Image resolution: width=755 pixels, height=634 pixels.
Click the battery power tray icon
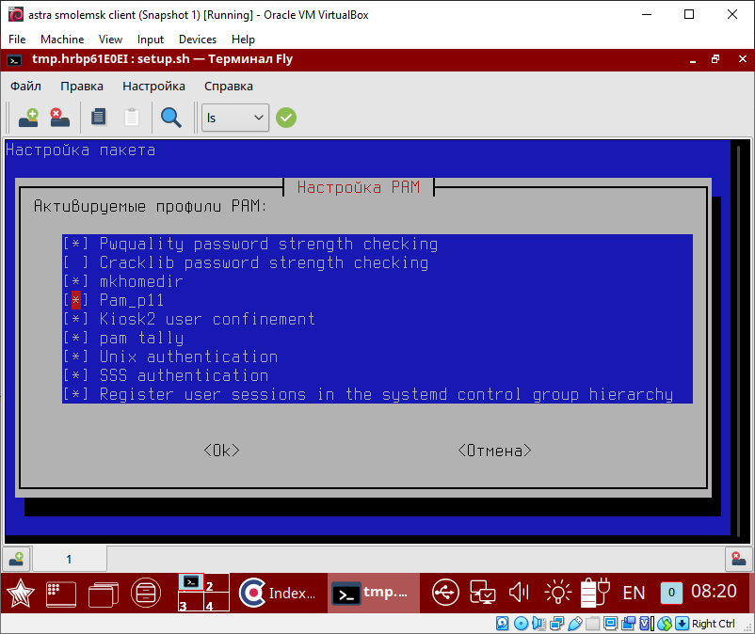pos(595,593)
